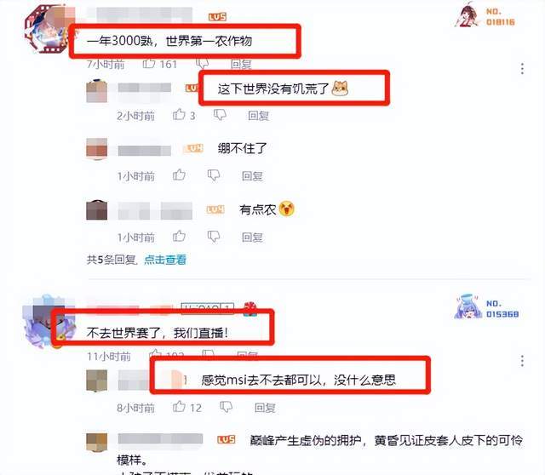The image size is (545, 475).
Task: Reply to the 有点农 comment
Action: pos(252,237)
